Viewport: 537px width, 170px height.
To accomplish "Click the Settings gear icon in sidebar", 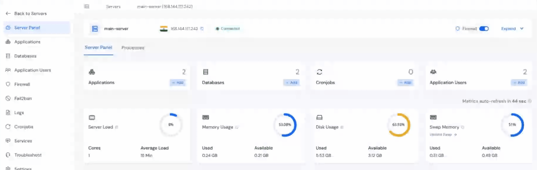I will (8, 169).
